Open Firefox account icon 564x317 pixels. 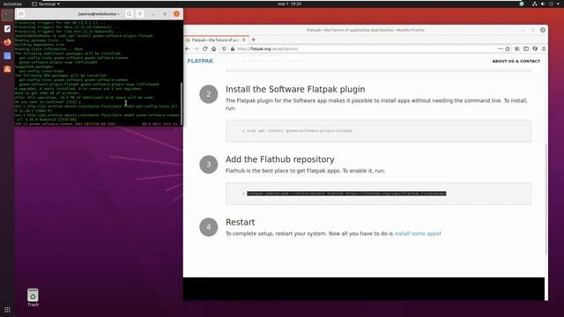(x=535, y=49)
